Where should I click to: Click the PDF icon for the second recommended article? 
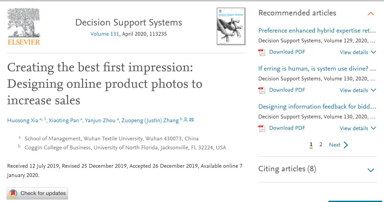tap(262, 90)
